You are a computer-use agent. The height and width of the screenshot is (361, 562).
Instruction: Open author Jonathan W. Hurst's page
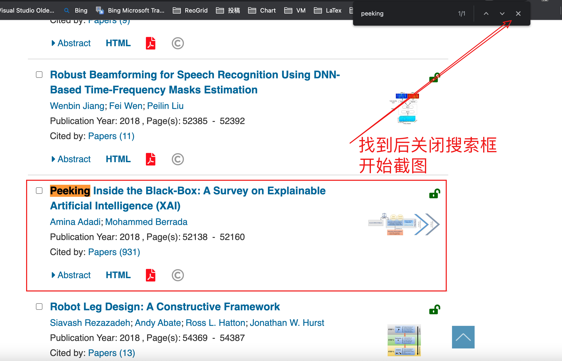point(287,323)
